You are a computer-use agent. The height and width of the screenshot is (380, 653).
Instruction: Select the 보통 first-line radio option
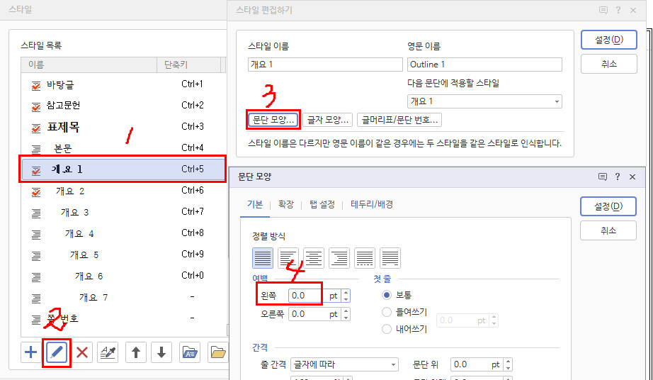pos(387,295)
